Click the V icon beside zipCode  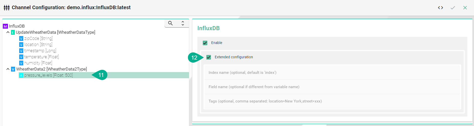[x=21, y=39]
